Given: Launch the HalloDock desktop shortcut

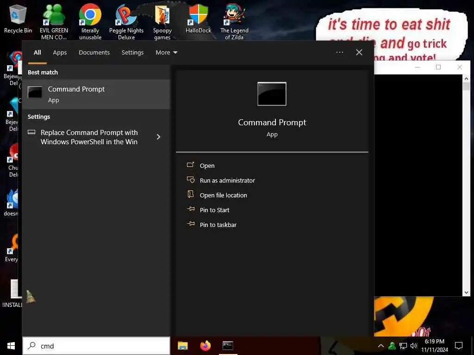Looking at the screenshot, I should (x=198, y=18).
